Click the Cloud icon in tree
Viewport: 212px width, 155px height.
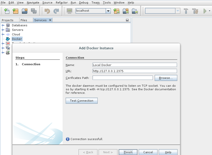coord(8,35)
